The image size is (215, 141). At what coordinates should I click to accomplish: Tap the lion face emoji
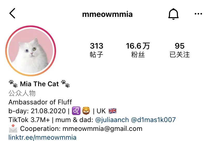click(86, 111)
